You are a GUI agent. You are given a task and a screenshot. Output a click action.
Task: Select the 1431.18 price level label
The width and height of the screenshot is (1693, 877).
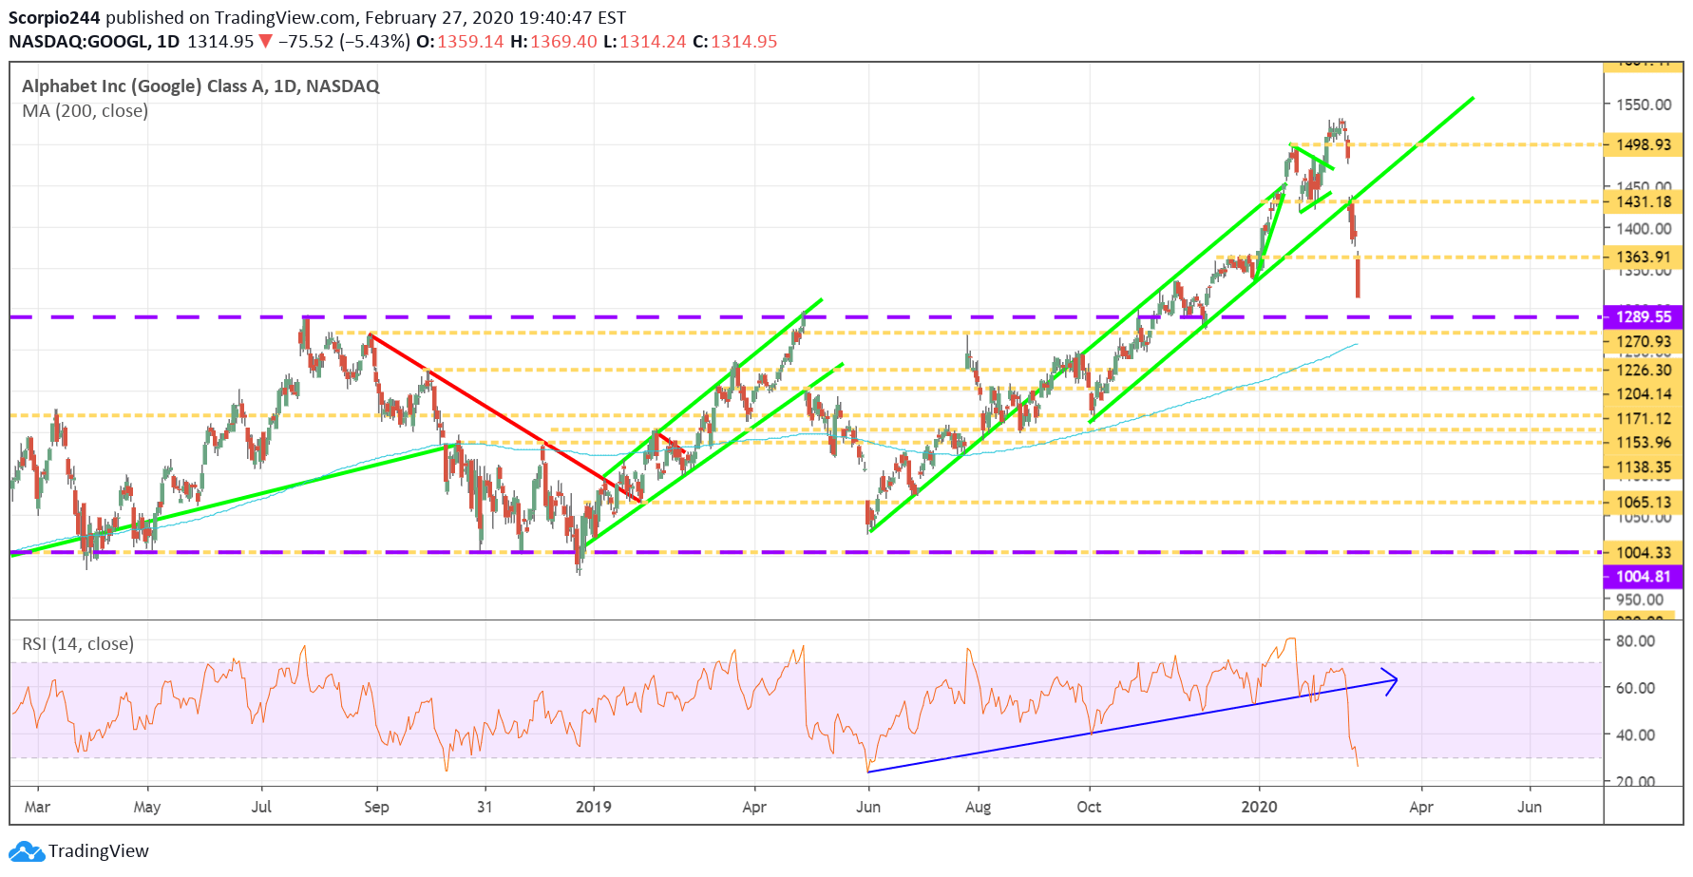[1644, 202]
